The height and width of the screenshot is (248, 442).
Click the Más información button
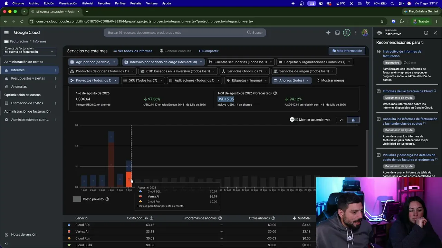pos(347,51)
